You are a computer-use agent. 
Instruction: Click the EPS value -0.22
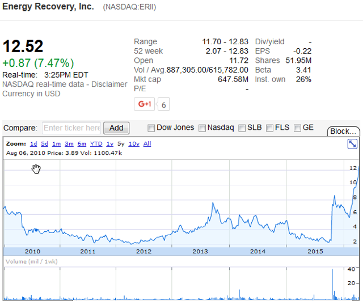click(302, 51)
